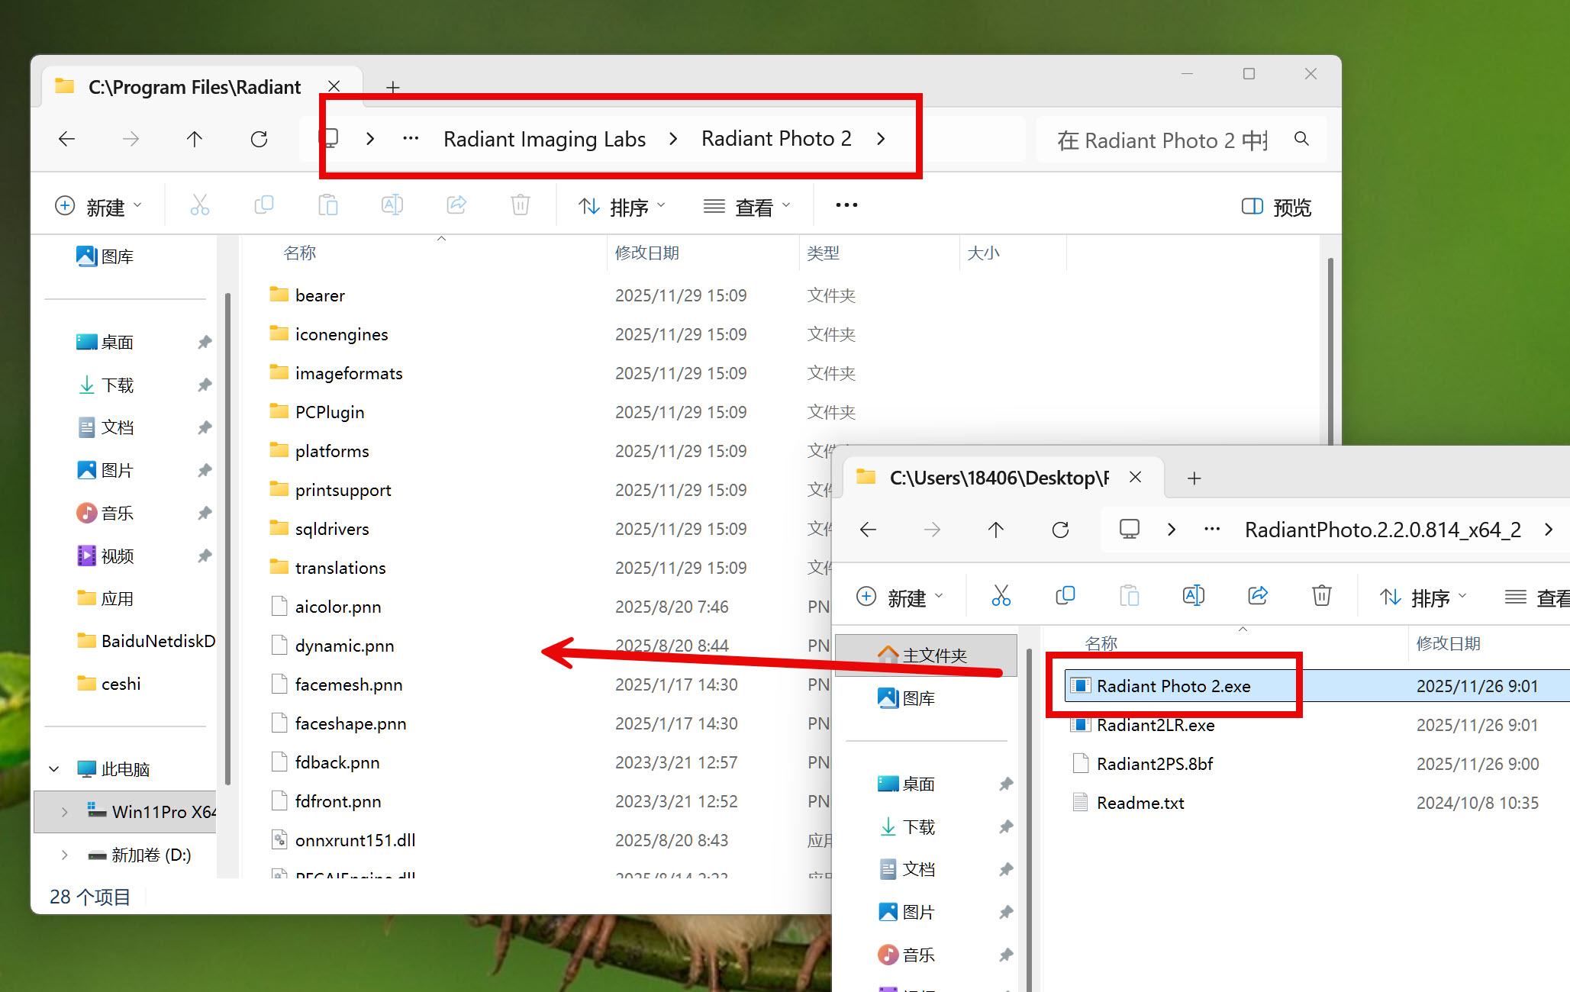
Task: Go up one level in back window
Action: pos(195,139)
